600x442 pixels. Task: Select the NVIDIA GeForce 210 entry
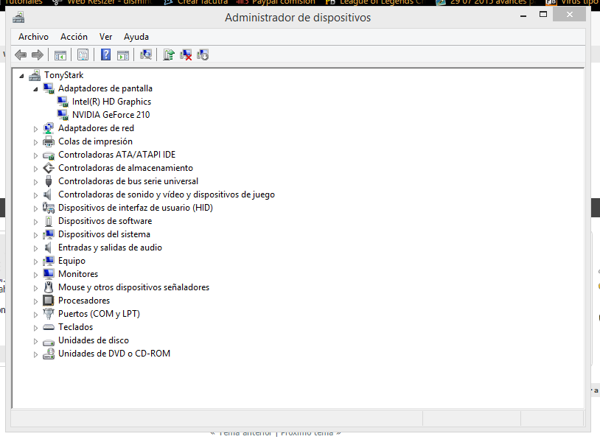pyautogui.click(x=111, y=115)
